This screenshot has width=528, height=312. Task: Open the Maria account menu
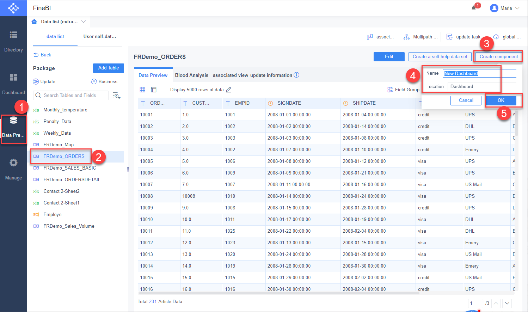point(504,8)
